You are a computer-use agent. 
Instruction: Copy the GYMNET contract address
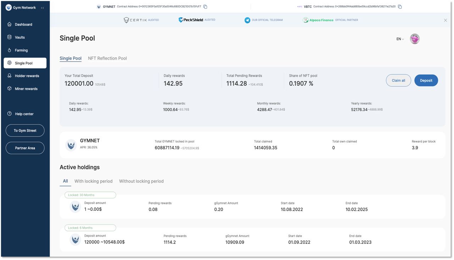(x=205, y=7)
